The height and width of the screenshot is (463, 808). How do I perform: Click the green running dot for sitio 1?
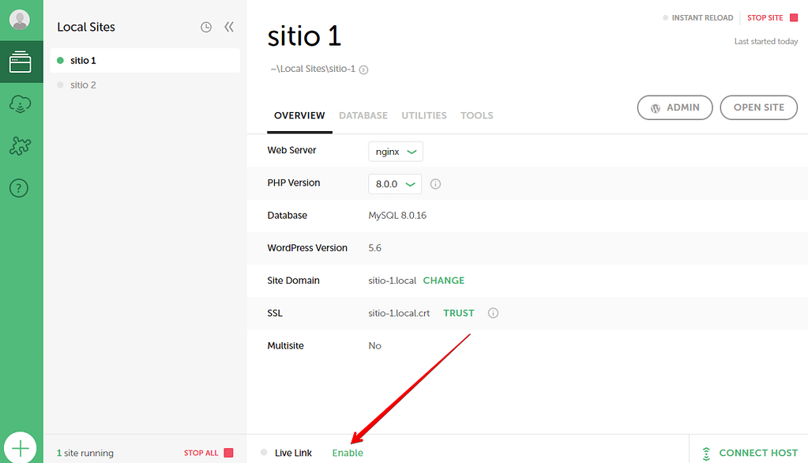pyautogui.click(x=60, y=60)
